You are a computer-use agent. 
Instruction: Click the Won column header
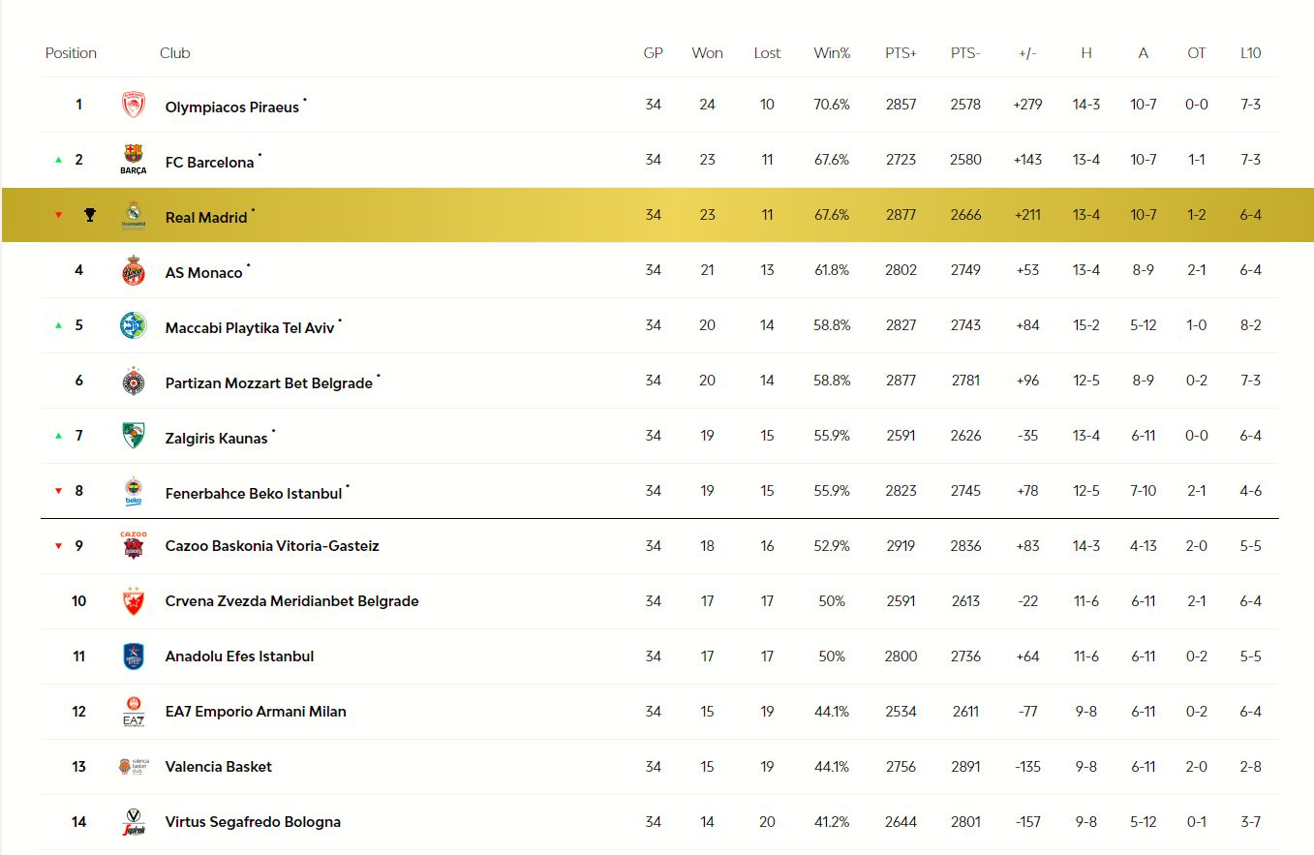click(707, 53)
